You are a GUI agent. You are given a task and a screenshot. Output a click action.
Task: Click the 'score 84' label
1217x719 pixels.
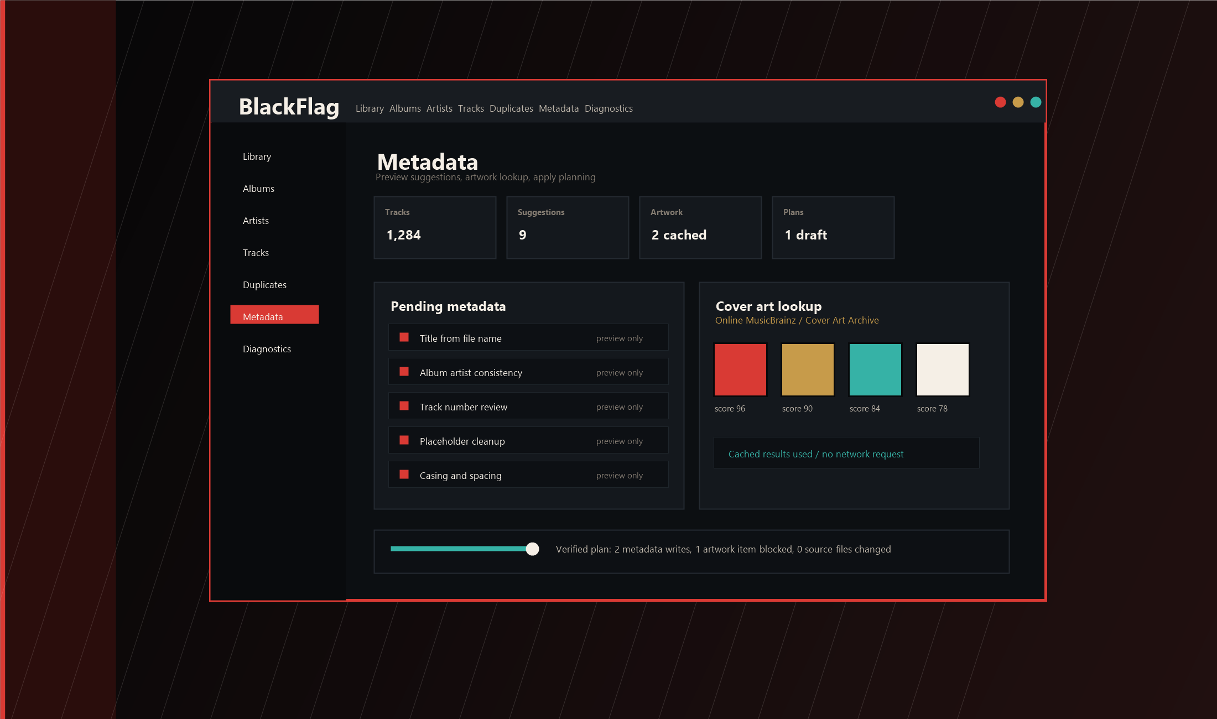865,409
